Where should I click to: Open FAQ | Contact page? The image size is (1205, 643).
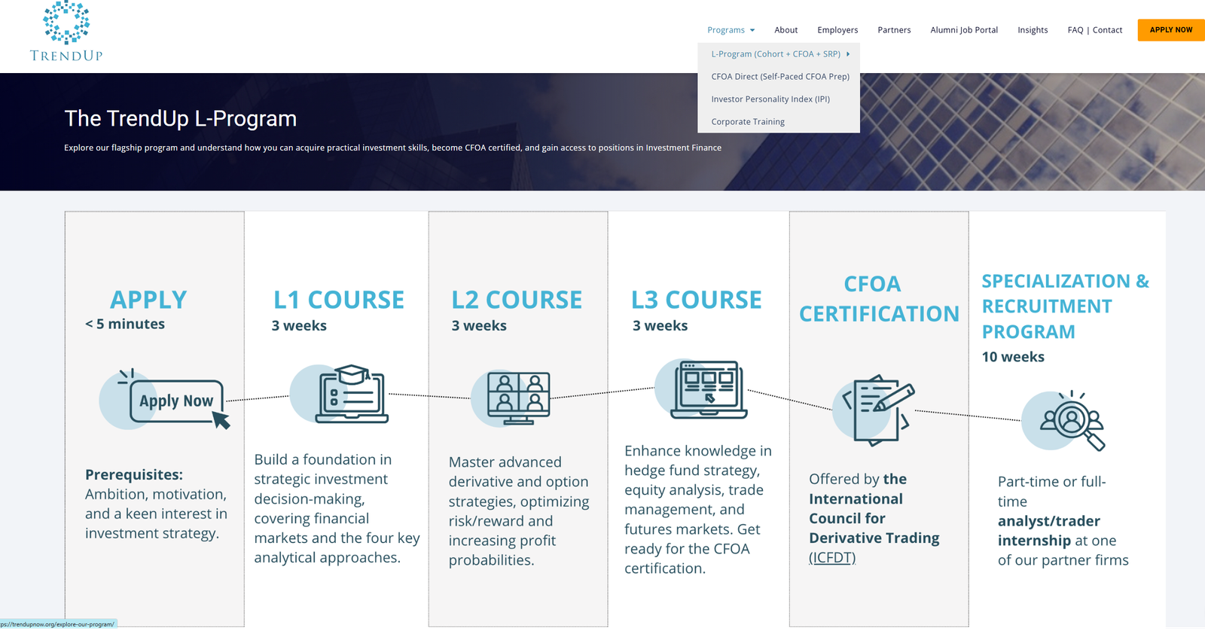pyautogui.click(x=1094, y=30)
